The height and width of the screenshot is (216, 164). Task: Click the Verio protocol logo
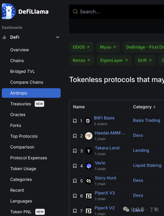pos(89,166)
